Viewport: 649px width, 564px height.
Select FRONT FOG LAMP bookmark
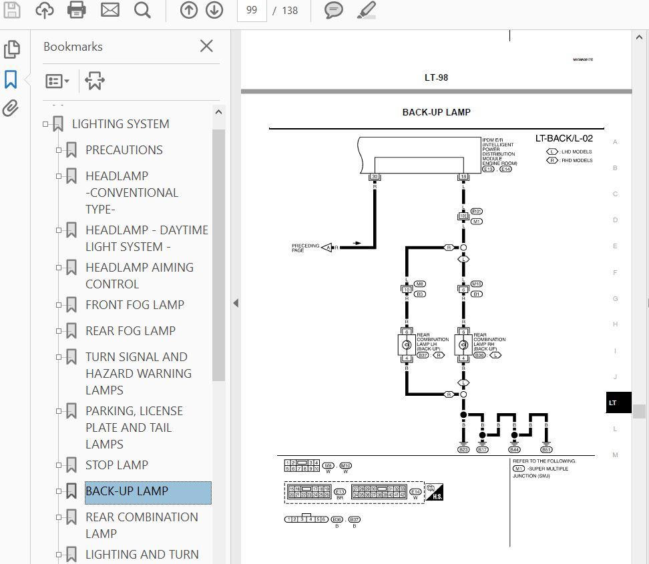(x=134, y=304)
